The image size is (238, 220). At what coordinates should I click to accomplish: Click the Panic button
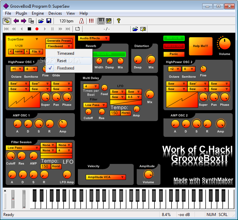pyautogui.click(x=174, y=54)
